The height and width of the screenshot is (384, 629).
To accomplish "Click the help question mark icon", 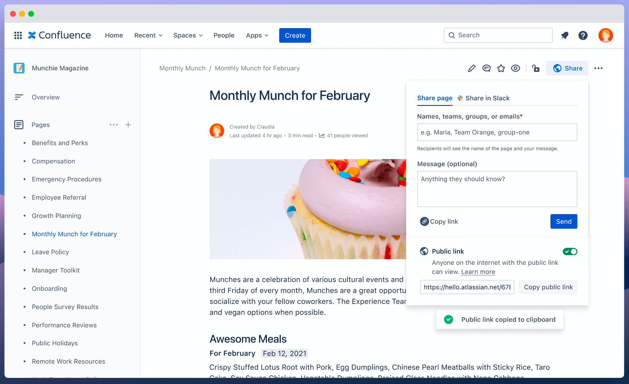I will pos(583,35).
